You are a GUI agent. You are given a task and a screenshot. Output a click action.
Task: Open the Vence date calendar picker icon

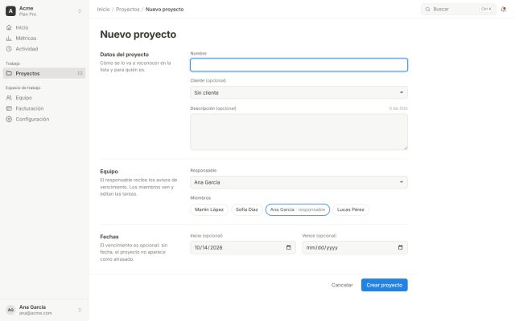pyautogui.click(x=401, y=248)
